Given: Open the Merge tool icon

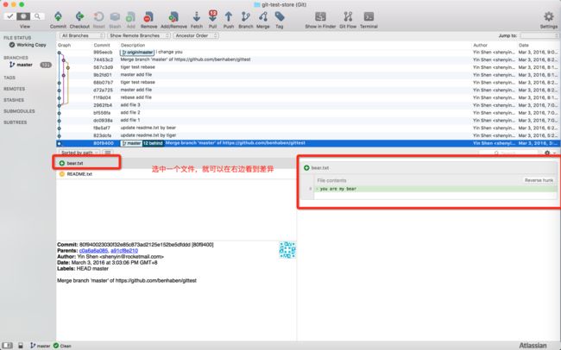Looking at the screenshot, I should 263,16.
